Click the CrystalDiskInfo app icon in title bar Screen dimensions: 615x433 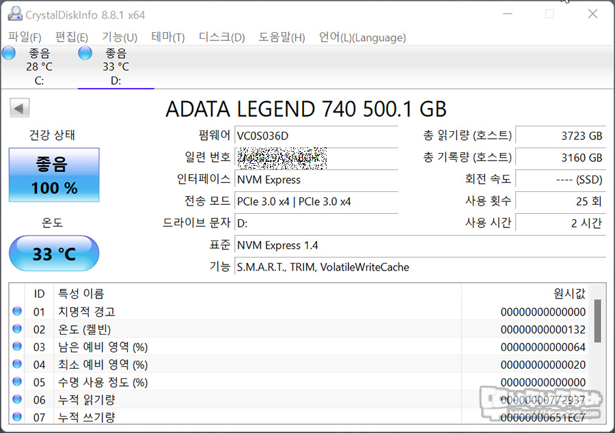pyautogui.click(x=15, y=14)
